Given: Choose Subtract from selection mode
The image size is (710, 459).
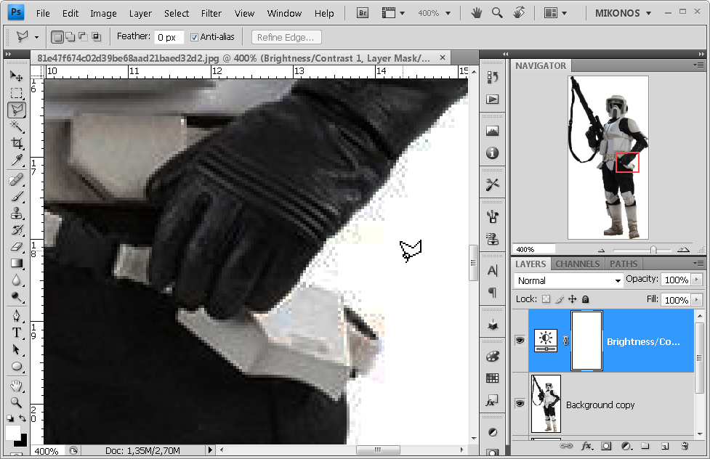Looking at the screenshot, I should [84, 37].
